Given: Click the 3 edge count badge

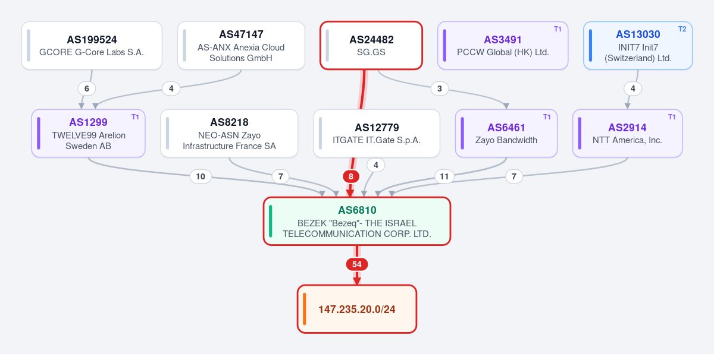Looking at the screenshot, I should (x=440, y=88).
